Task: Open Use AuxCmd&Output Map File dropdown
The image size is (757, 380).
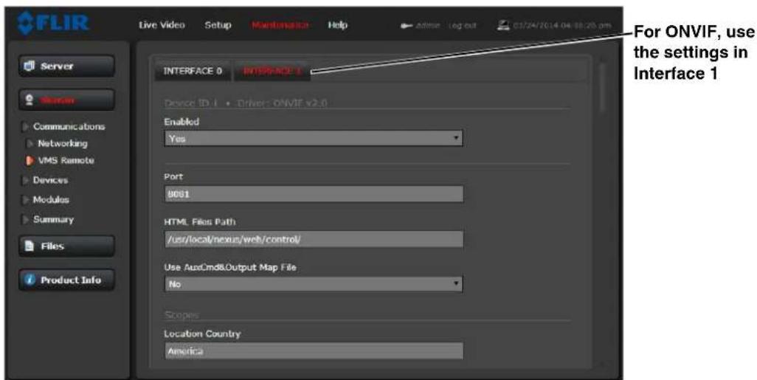Action: click(314, 284)
